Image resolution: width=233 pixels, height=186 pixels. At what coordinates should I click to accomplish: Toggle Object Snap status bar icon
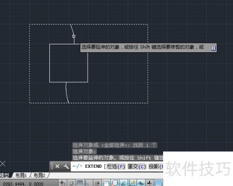(106, 183)
